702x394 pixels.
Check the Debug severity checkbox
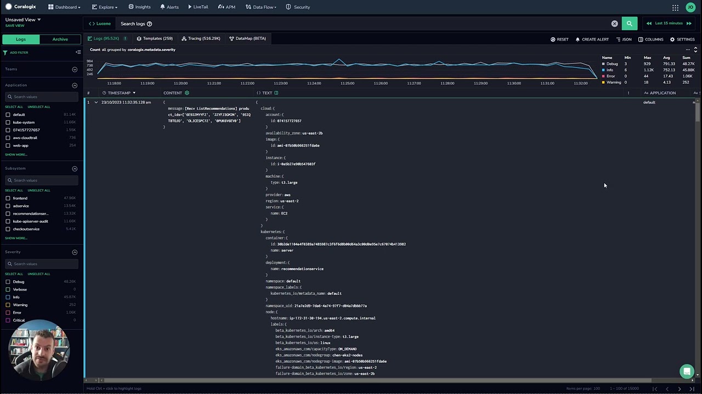(x=8, y=282)
